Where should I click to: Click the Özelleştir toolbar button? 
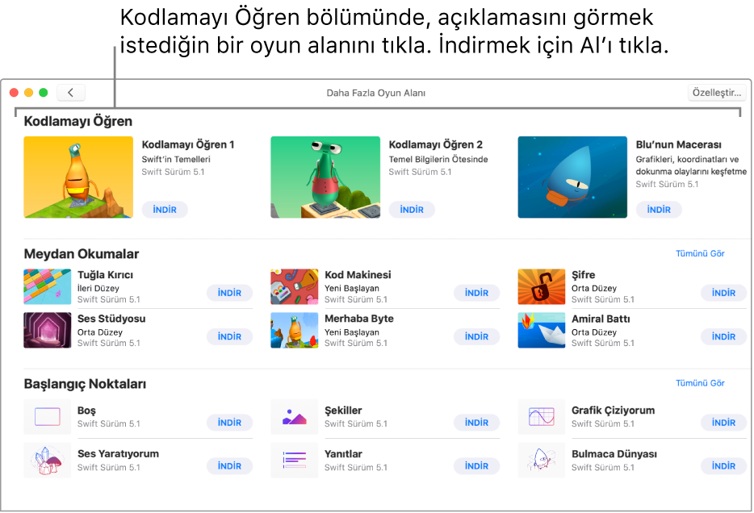716,93
